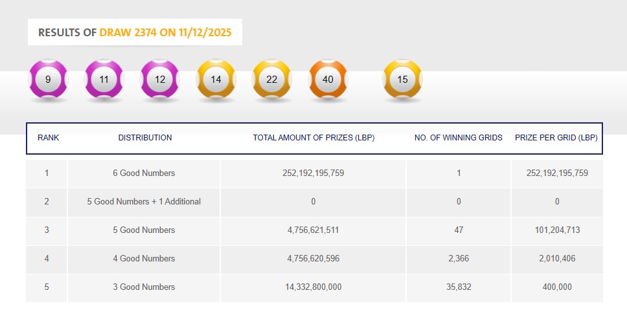Click the additional ball numbered 15

pyautogui.click(x=402, y=80)
